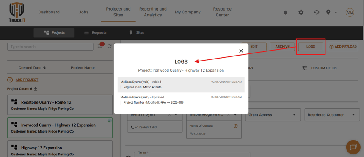This screenshot has height=157, width=364.
Task: Sort by Created Date column
Action: [33, 68]
